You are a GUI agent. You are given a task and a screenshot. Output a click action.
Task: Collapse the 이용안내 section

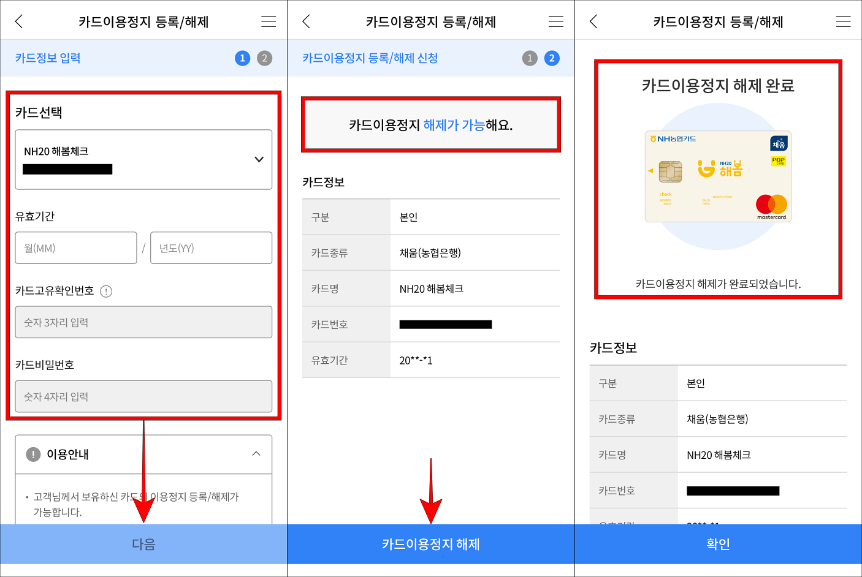click(x=256, y=454)
